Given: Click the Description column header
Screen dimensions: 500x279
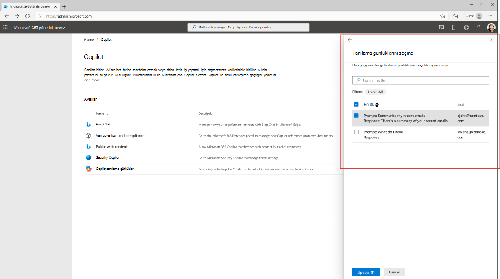Looking at the screenshot, I should [x=206, y=113].
